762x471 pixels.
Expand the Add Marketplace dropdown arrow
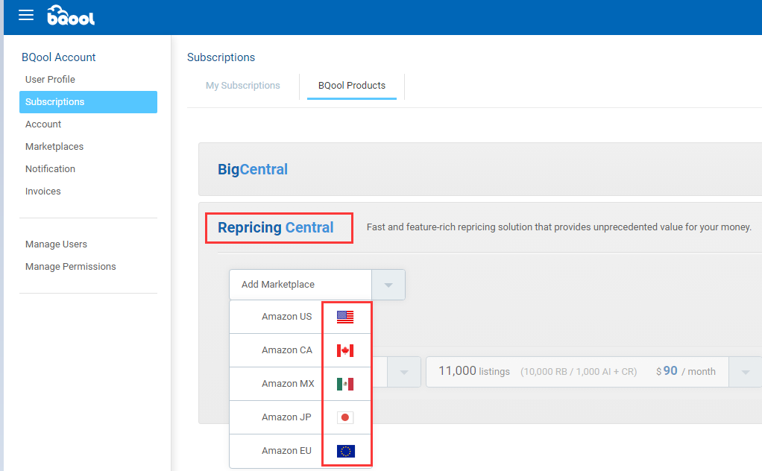388,285
